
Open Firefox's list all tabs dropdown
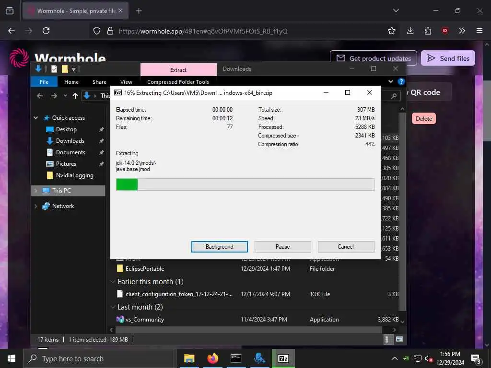click(396, 11)
